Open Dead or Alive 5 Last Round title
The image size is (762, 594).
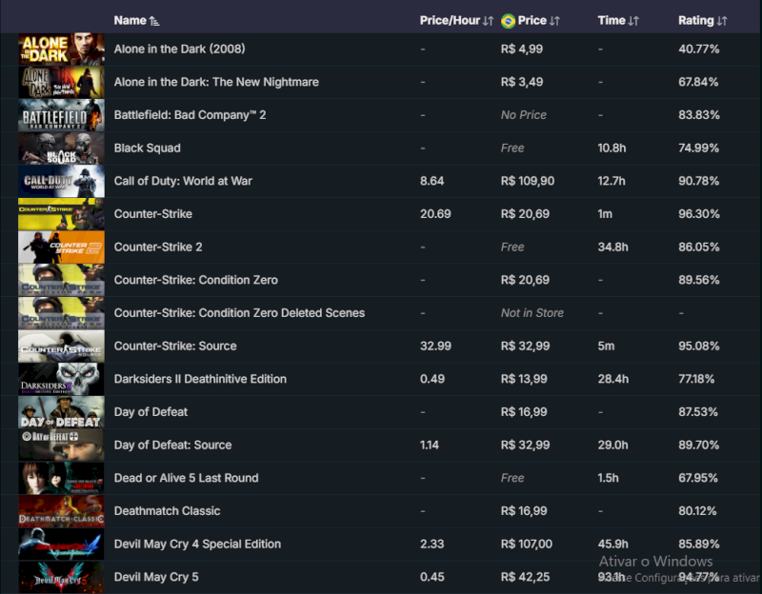point(186,478)
